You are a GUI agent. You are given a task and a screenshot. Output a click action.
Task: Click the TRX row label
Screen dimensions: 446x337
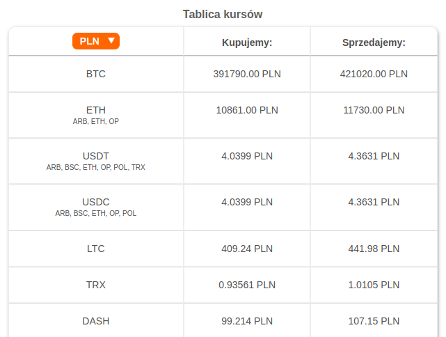pos(96,284)
